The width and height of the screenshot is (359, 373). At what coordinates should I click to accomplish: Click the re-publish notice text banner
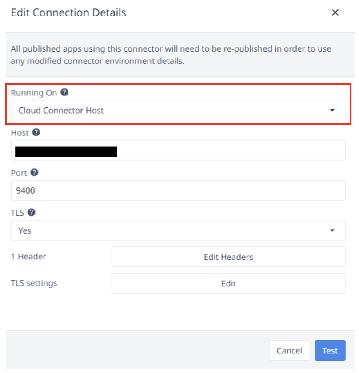pyautogui.click(x=171, y=55)
